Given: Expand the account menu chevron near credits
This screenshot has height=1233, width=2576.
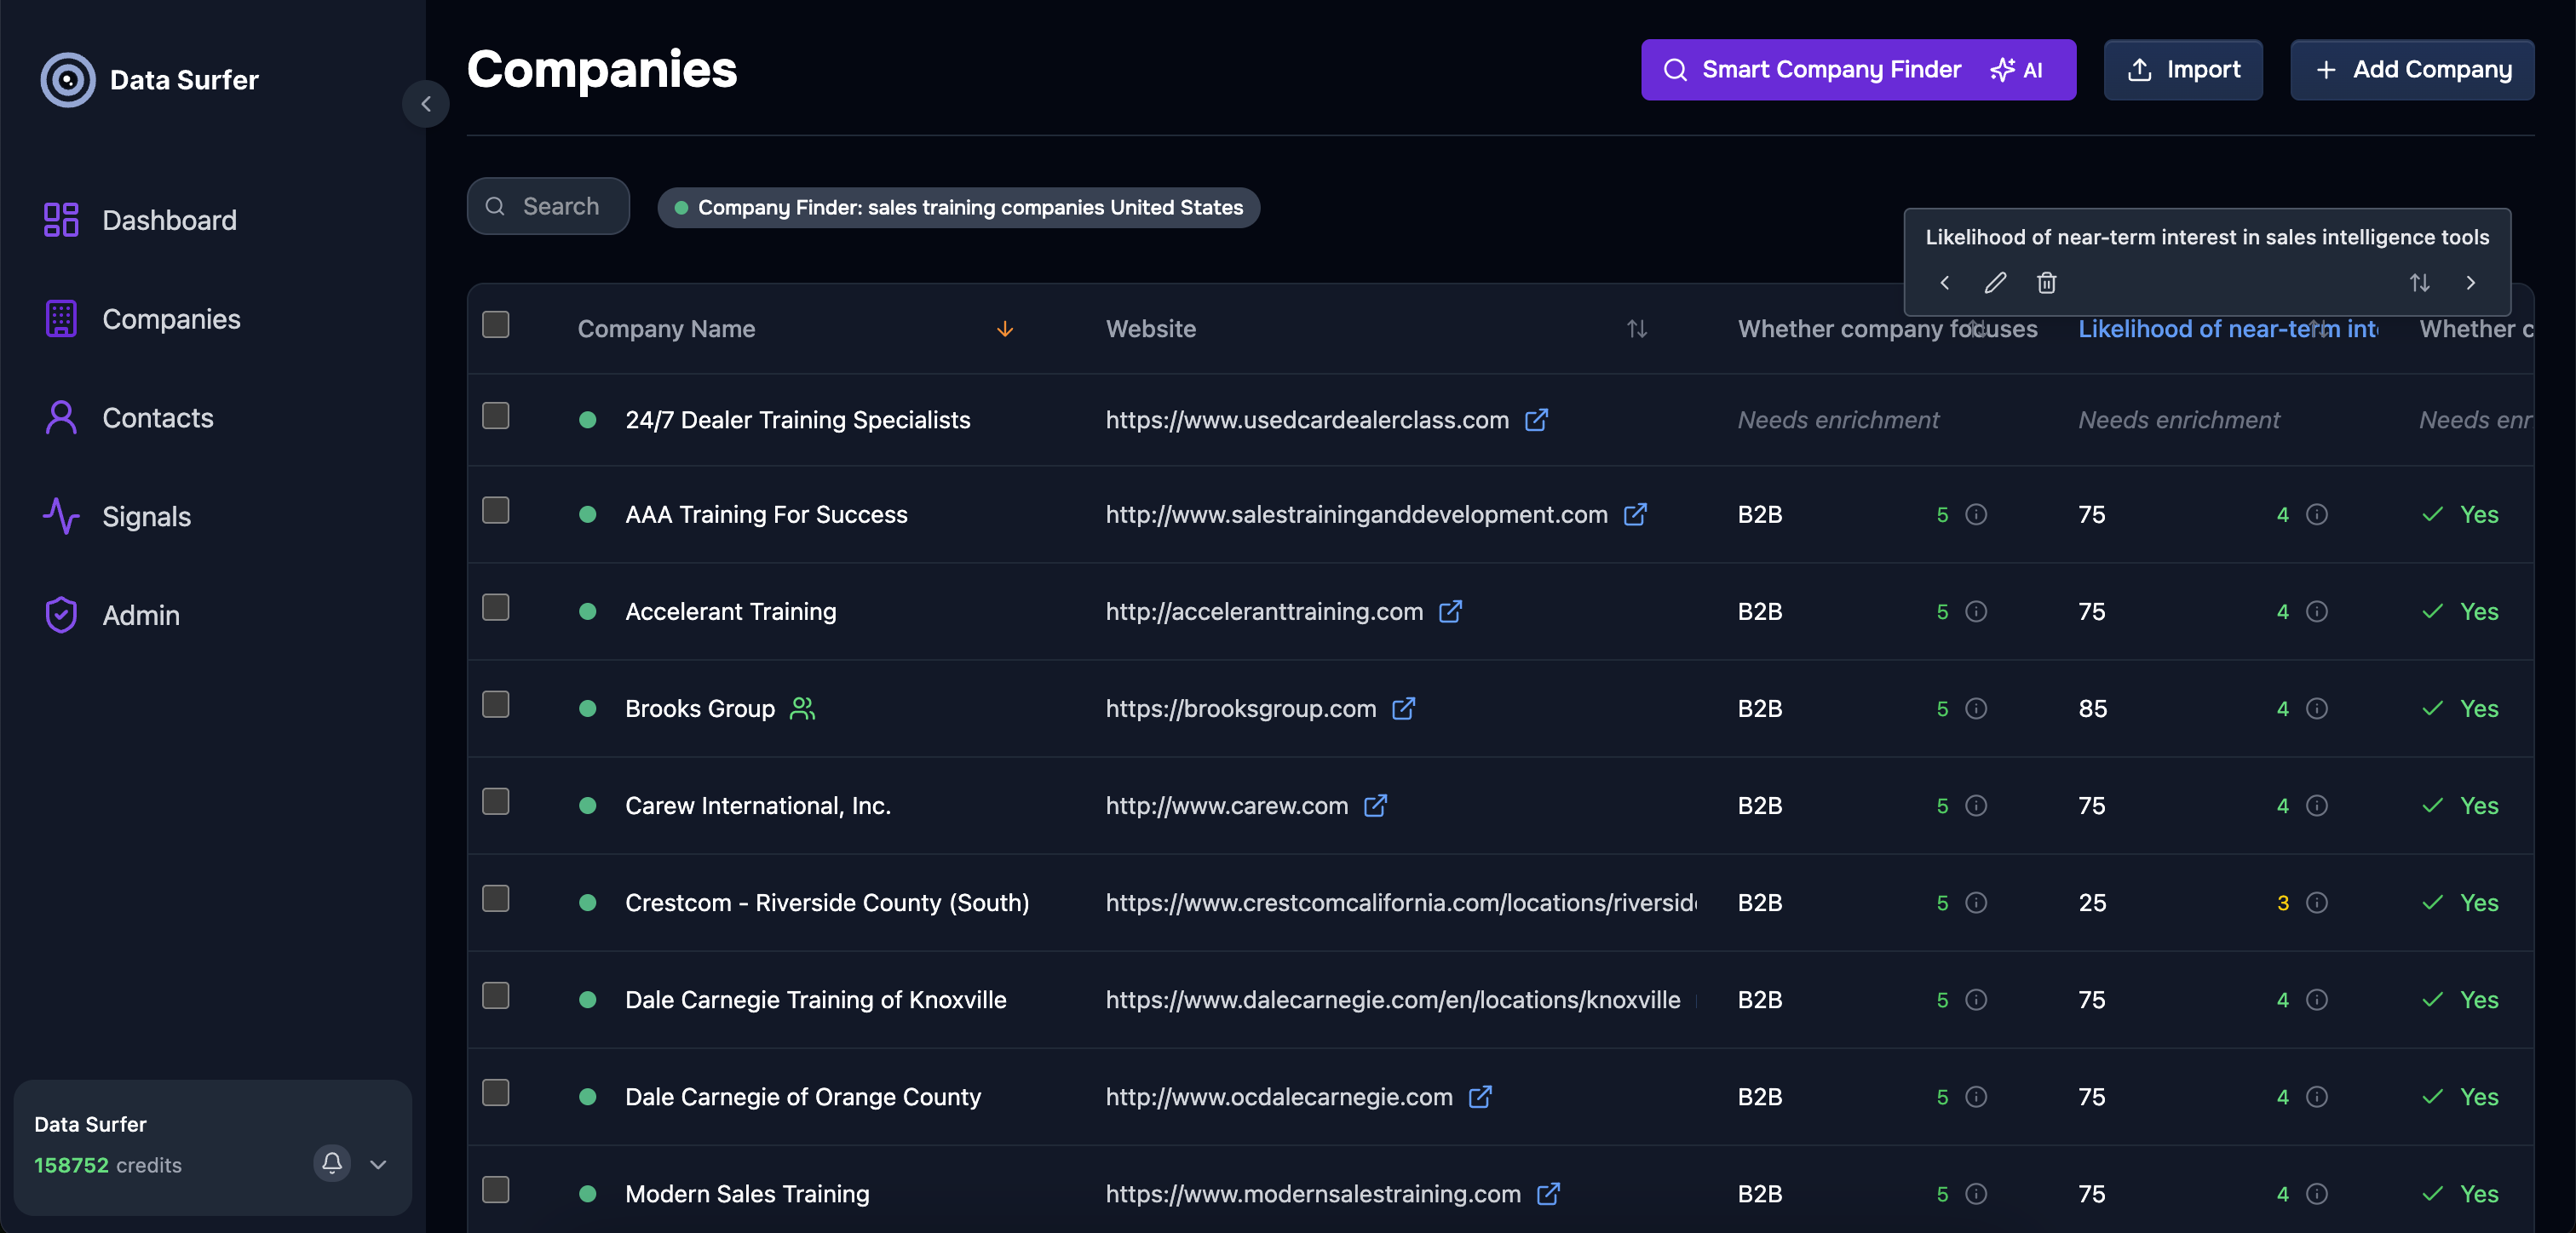Looking at the screenshot, I should [378, 1164].
